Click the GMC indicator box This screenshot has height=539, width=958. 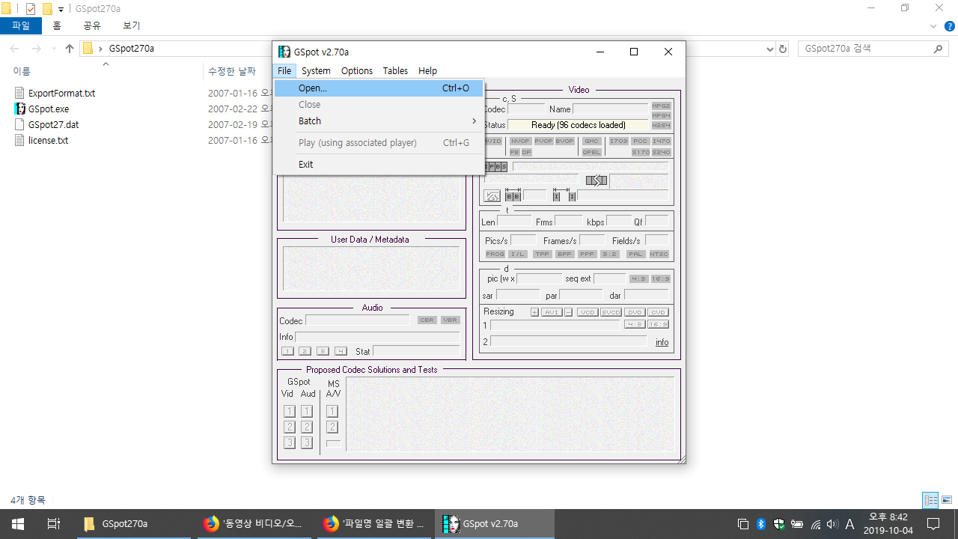pos(591,141)
